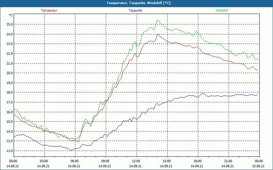This screenshot has width=273, height=170.
Task: Click the 12:00 time axis label
Action: (136, 161)
